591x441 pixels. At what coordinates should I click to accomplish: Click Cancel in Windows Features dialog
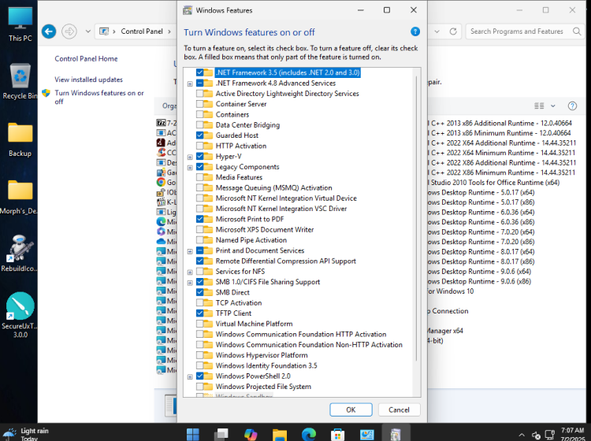click(x=399, y=409)
